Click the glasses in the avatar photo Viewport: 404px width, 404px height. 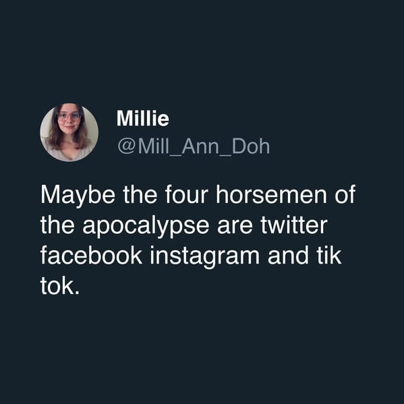69,116
